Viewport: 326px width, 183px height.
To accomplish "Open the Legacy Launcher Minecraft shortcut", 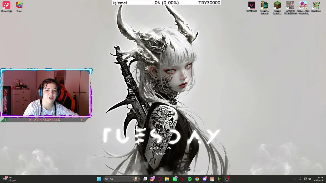I will 277,8.
